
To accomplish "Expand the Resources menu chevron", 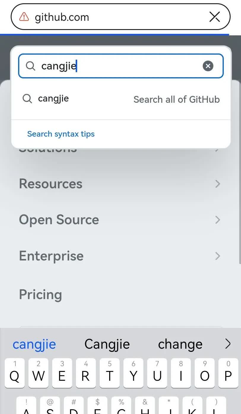I will 218,184.
